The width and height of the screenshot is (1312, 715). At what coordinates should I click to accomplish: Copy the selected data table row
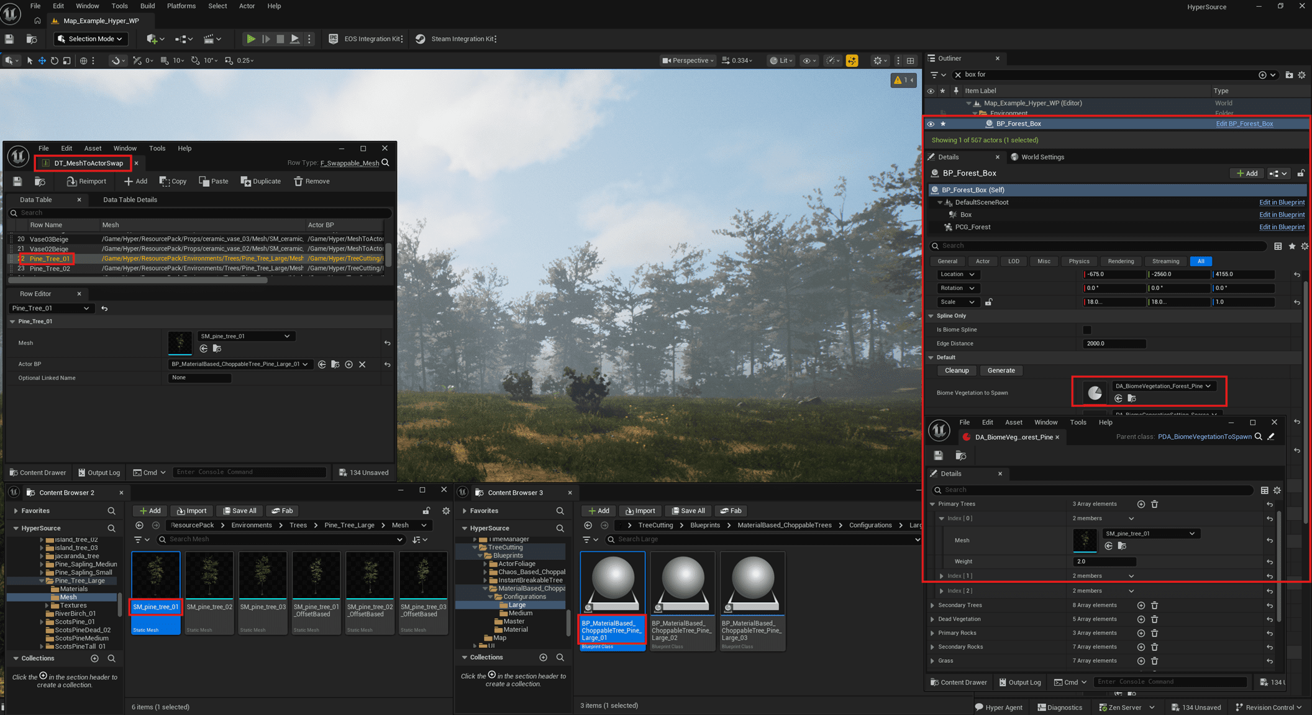click(x=173, y=181)
